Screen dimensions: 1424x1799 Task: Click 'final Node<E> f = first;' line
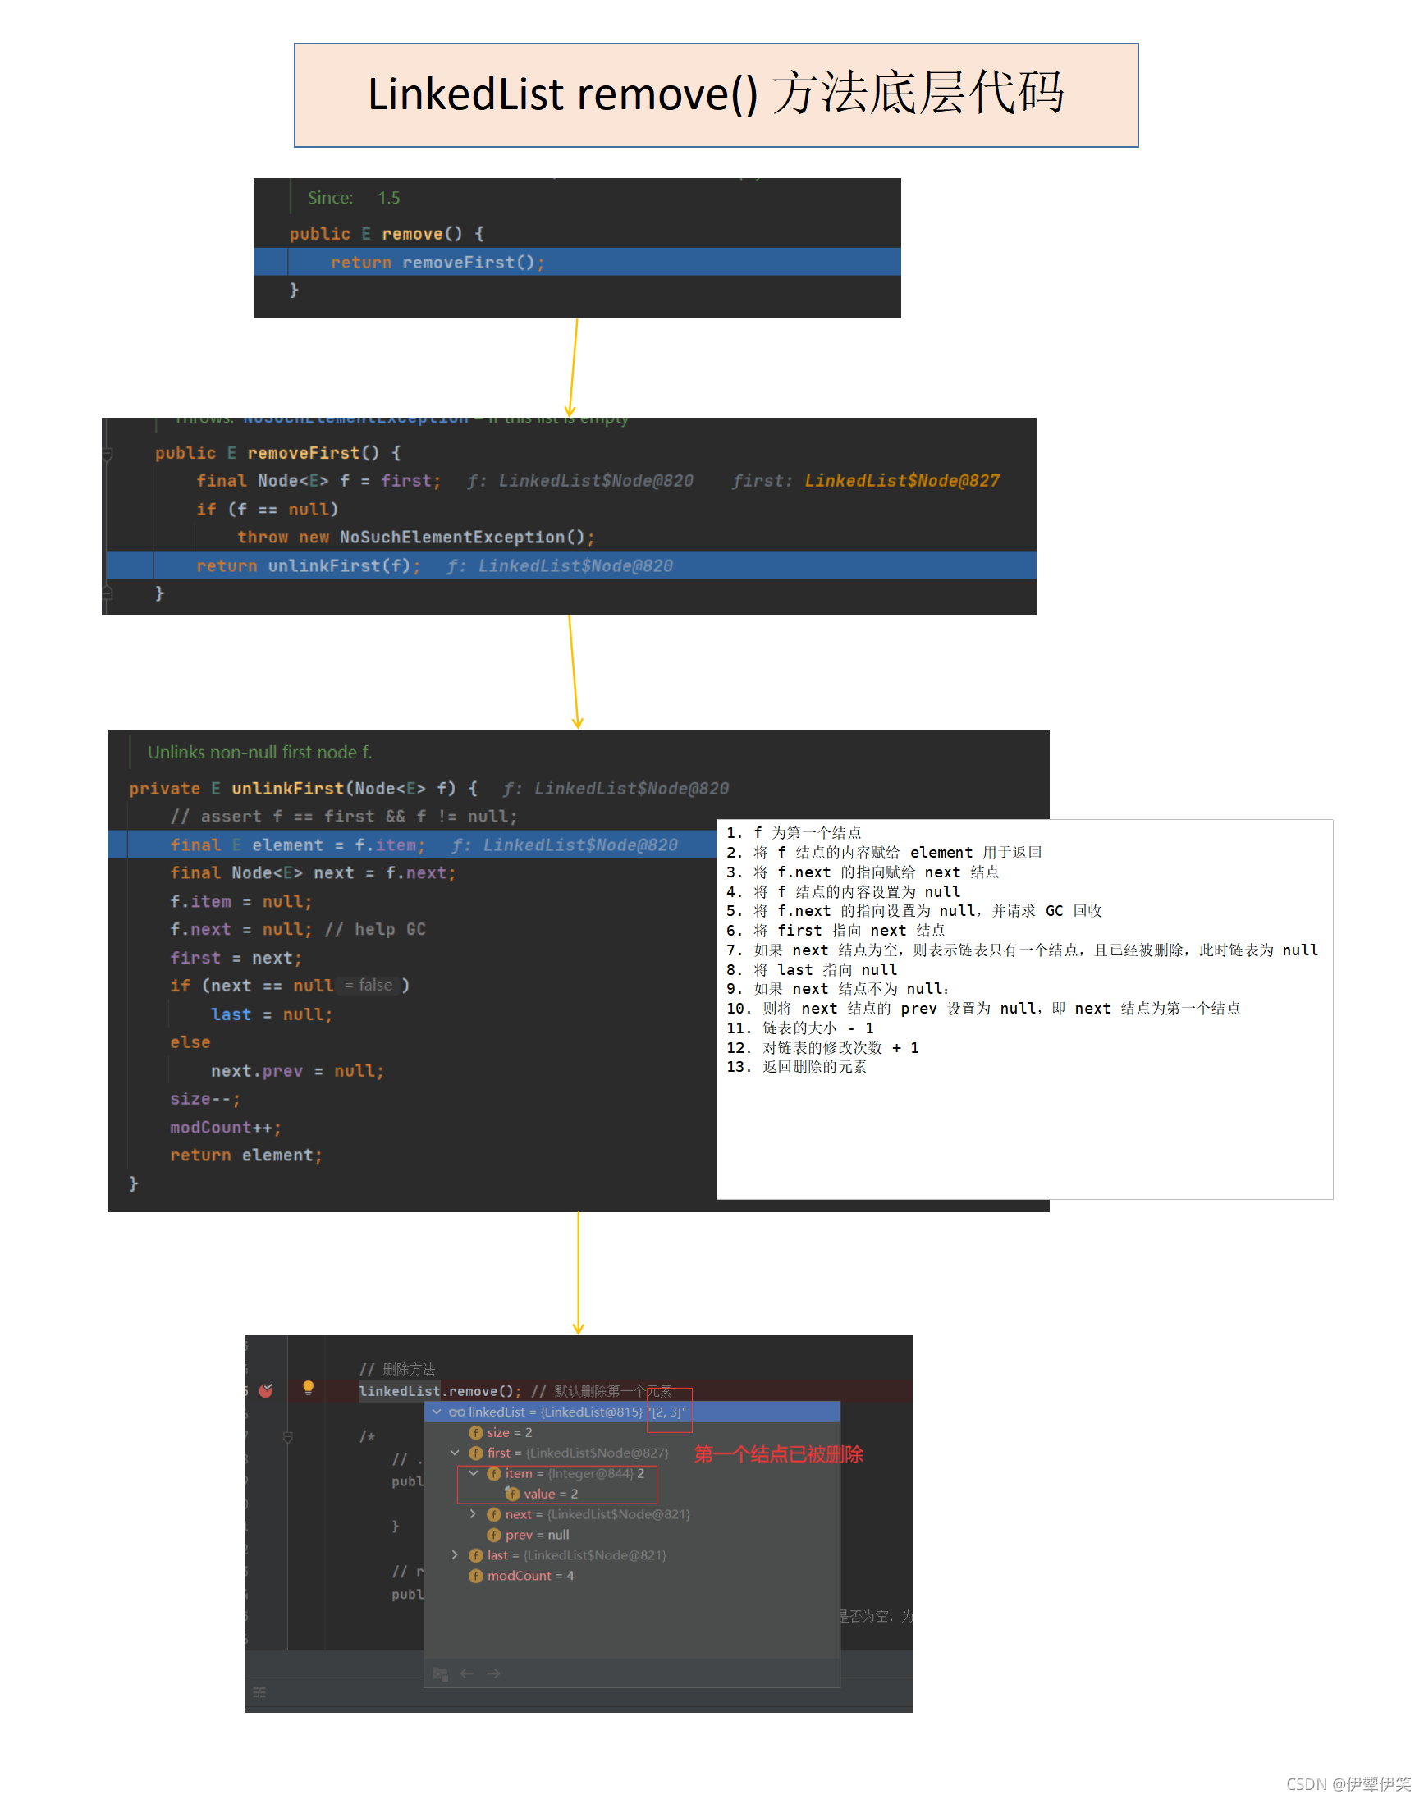tap(318, 481)
